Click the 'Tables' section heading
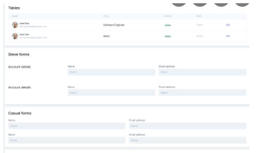The width and height of the screenshot is (263, 153). coord(14,8)
